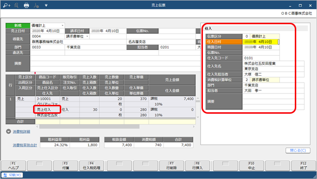Click the 消費税計算単位 value 請求書単位
The height and width of the screenshot is (179, 317).
(265, 80)
